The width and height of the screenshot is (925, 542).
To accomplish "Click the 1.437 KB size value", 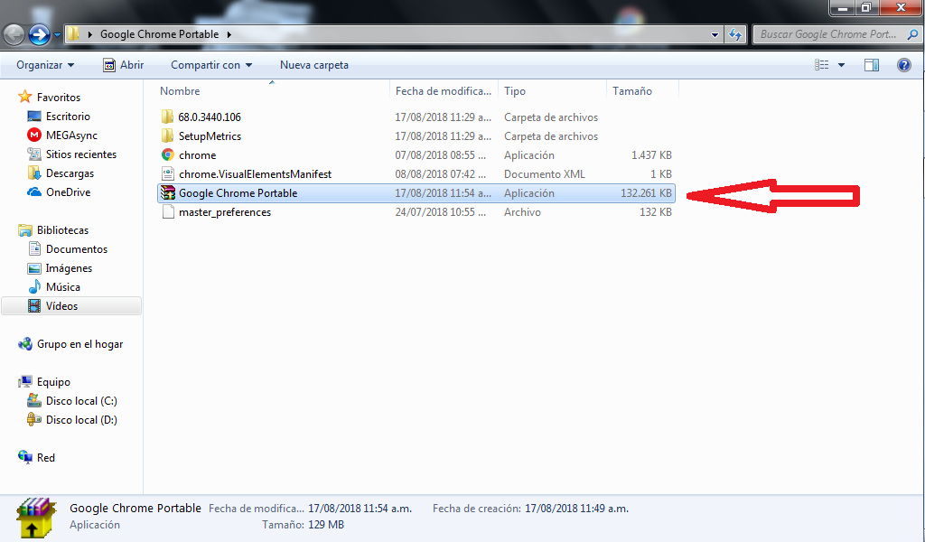I will 651,155.
